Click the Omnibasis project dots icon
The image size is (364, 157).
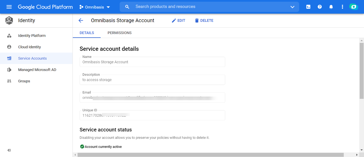[x=81, y=7]
